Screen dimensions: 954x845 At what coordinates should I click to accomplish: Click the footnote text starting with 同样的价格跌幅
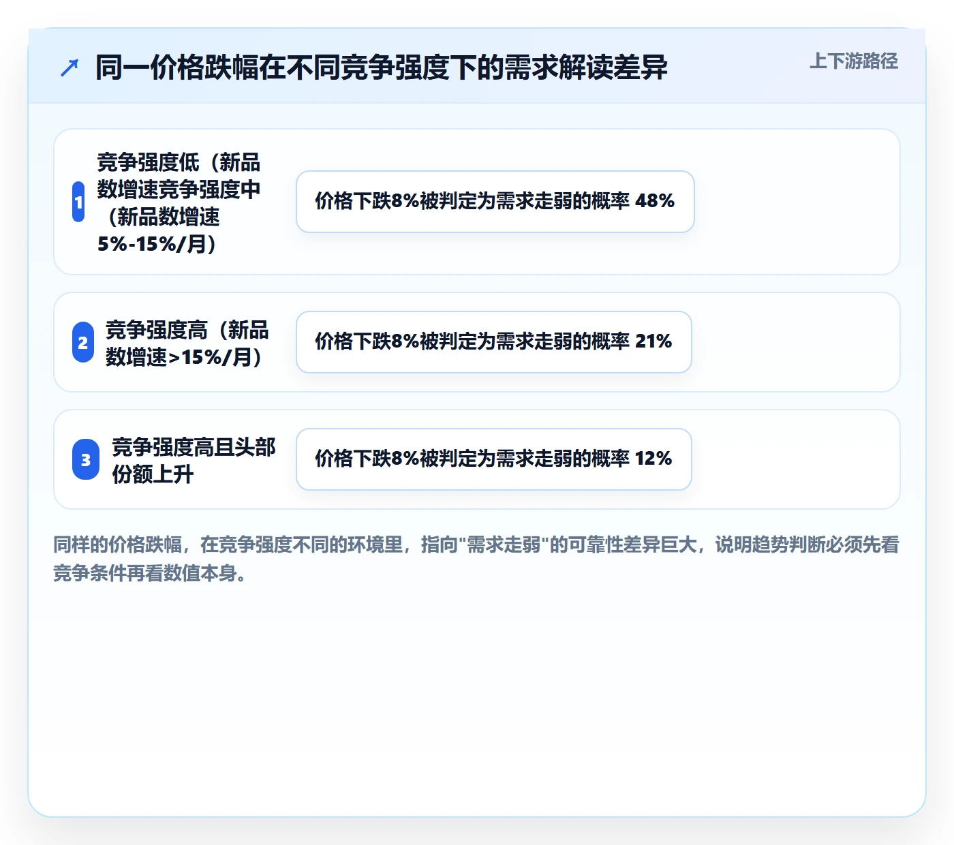click(476, 559)
